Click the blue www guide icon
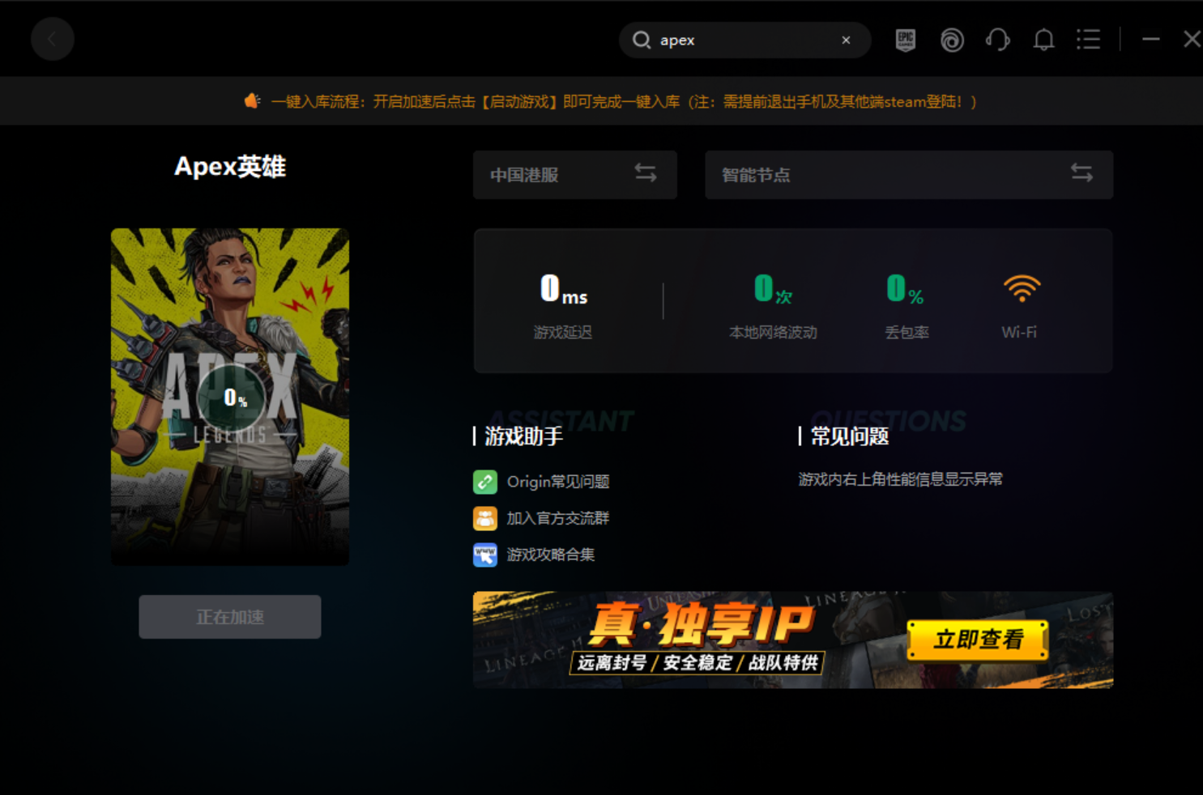The height and width of the screenshot is (795, 1203). point(485,555)
